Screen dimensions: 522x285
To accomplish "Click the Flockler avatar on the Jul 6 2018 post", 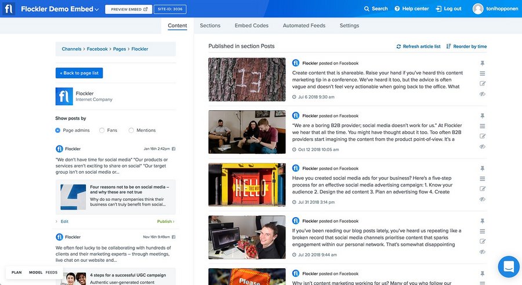I will click(x=296, y=63).
